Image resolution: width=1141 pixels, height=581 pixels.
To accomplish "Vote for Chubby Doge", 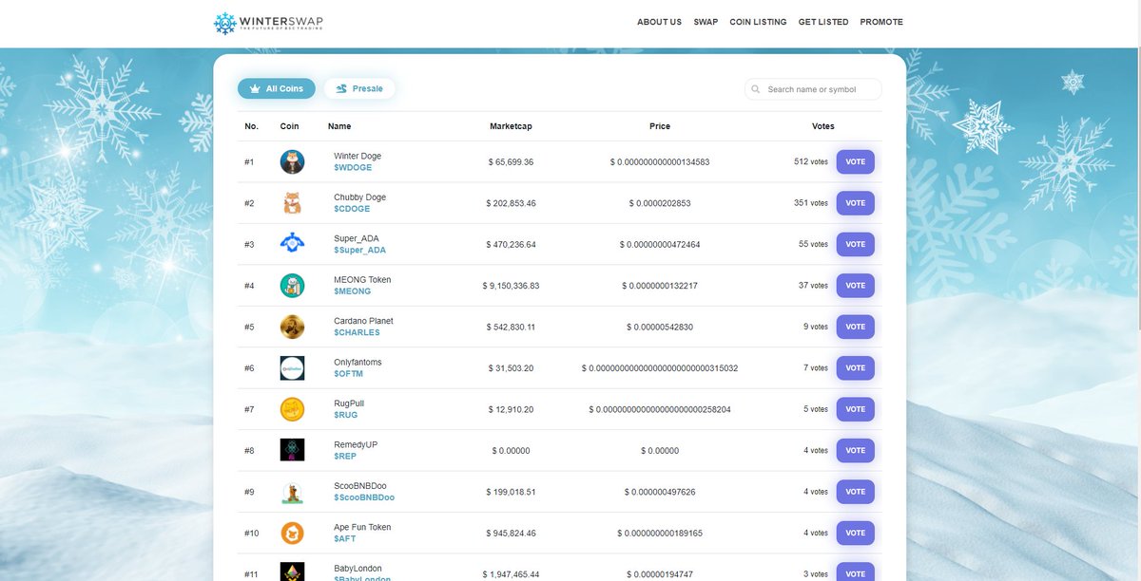I will (x=854, y=202).
